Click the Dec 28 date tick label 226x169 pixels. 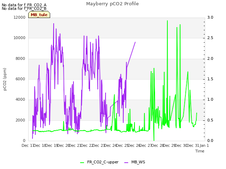coord(157,145)
